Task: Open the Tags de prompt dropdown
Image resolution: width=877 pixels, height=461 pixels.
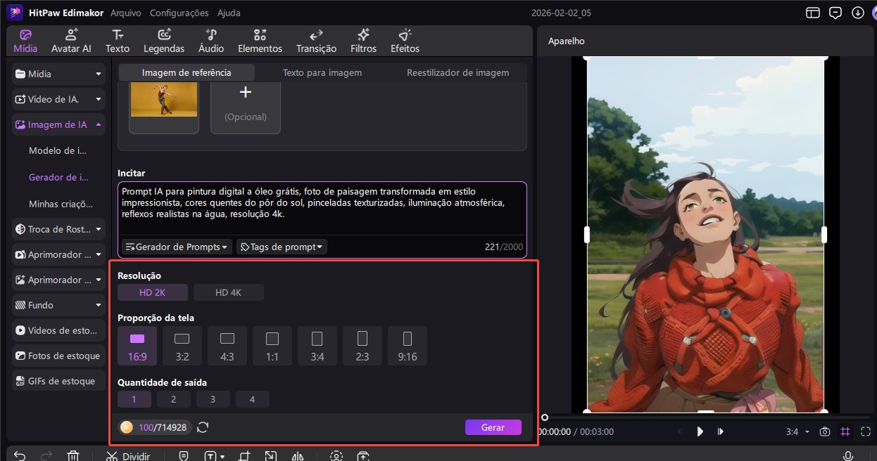Action: click(x=282, y=247)
